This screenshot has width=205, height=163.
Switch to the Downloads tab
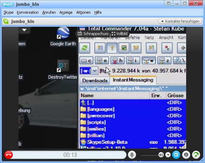click(x=95, y=81)
